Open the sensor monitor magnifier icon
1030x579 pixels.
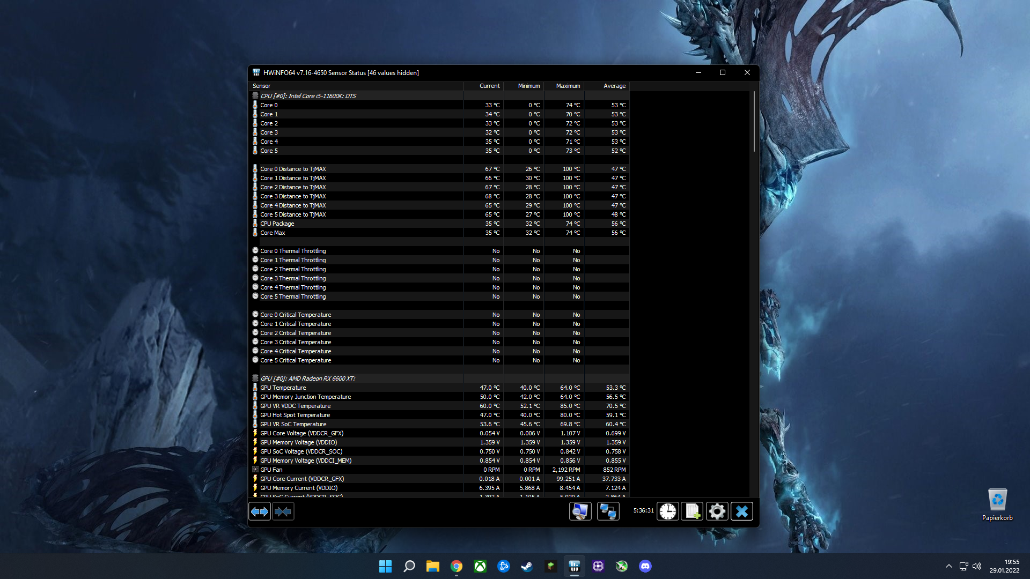click(580, 511)
